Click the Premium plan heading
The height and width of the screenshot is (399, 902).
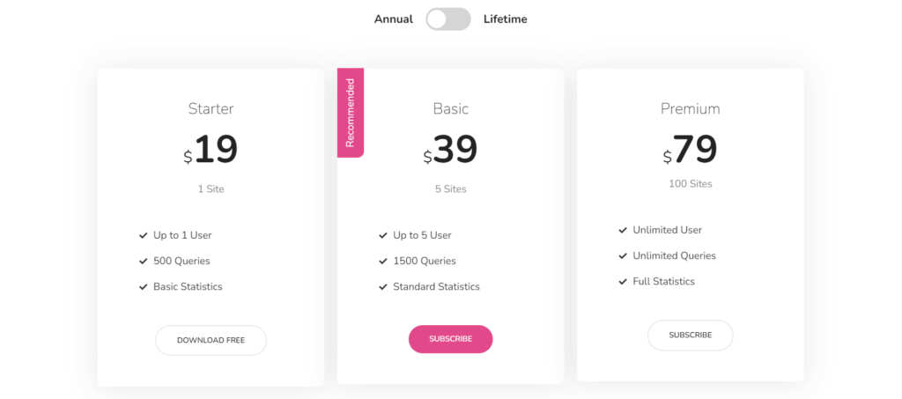[x=690, y=109]
